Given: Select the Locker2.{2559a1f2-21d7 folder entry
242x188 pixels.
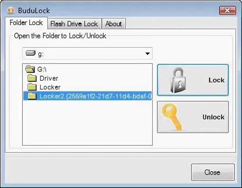Looking at the screenshot, I should 88,96.
